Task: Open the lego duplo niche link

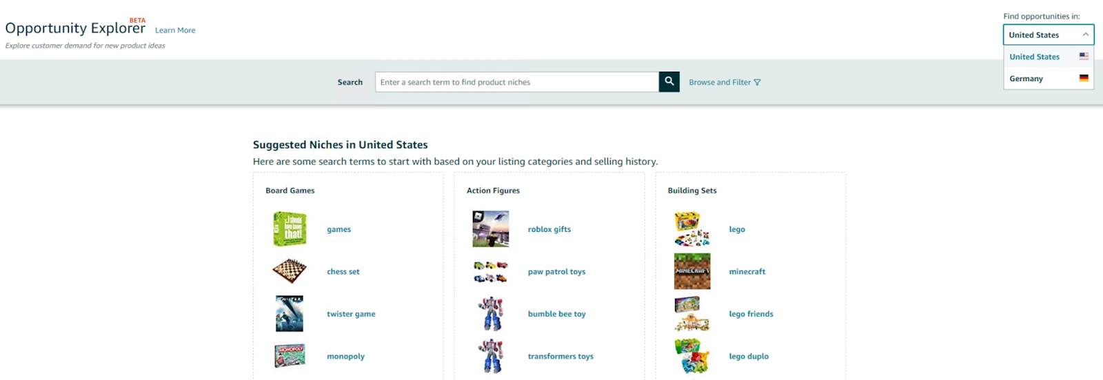Action: point(749,357)
